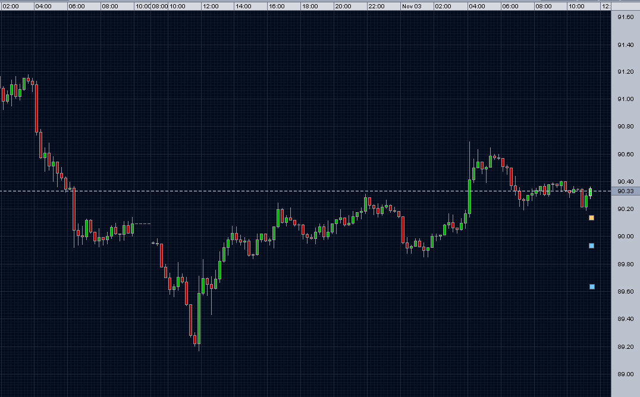Image resolution: width=640 pixels, height=397 pixels.
Task: Click the Nov 03 date label
Action: coord(412,6)
